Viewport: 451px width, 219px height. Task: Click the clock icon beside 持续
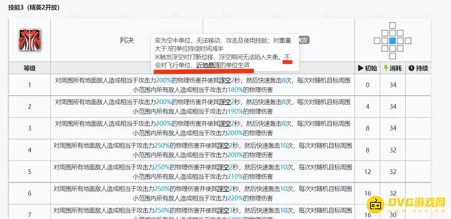click(412, 68)
